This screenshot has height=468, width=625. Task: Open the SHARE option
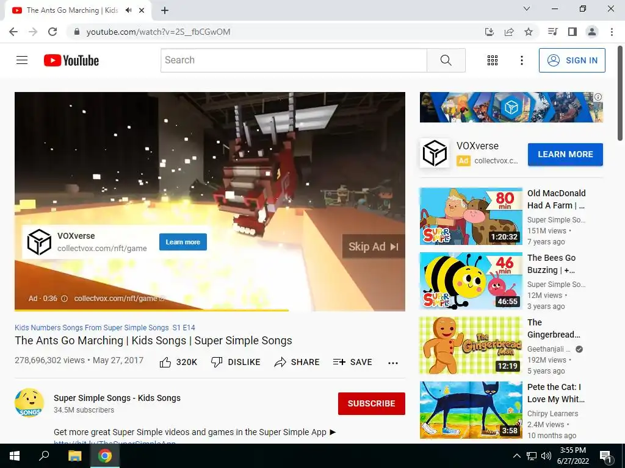coord(297,362)
